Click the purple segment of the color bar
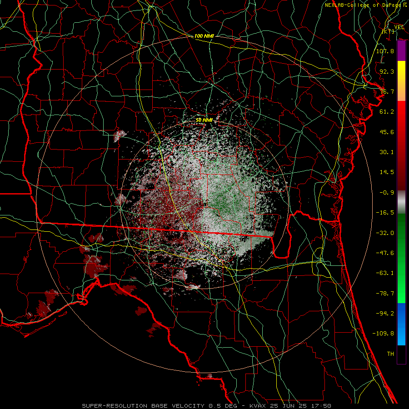Image resolution: width=409 pixels, height=409 pixels. point(401,51)
